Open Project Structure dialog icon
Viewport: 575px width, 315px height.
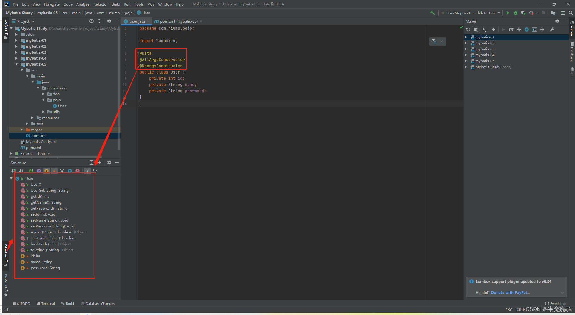pyautogui.click(x=553, y=13)
